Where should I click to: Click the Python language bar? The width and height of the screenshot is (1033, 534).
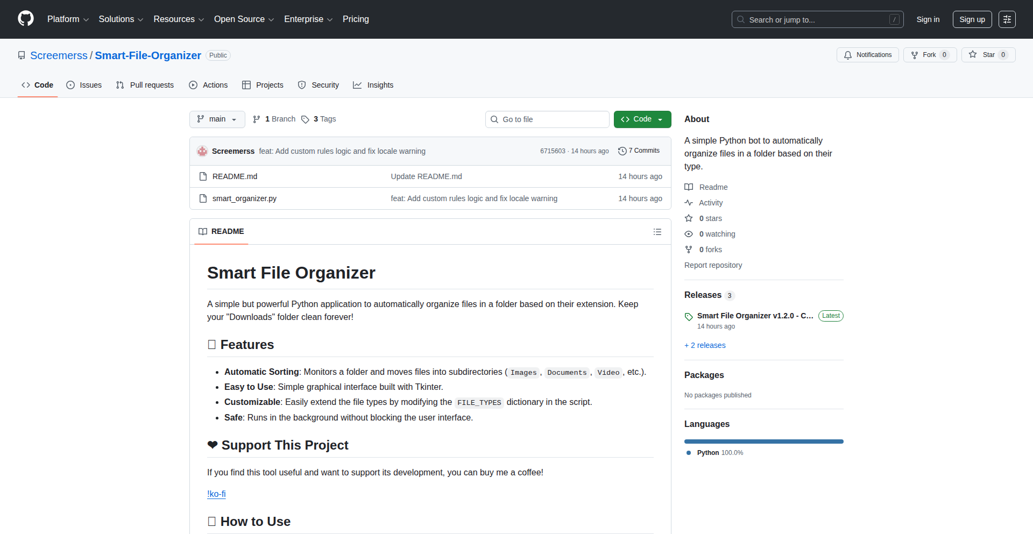tap(763, 442)
